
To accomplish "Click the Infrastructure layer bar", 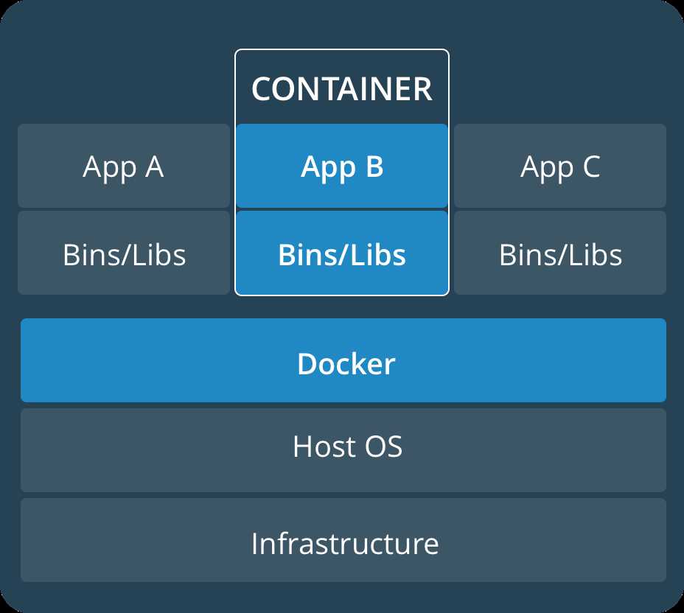I will point(343,540).
